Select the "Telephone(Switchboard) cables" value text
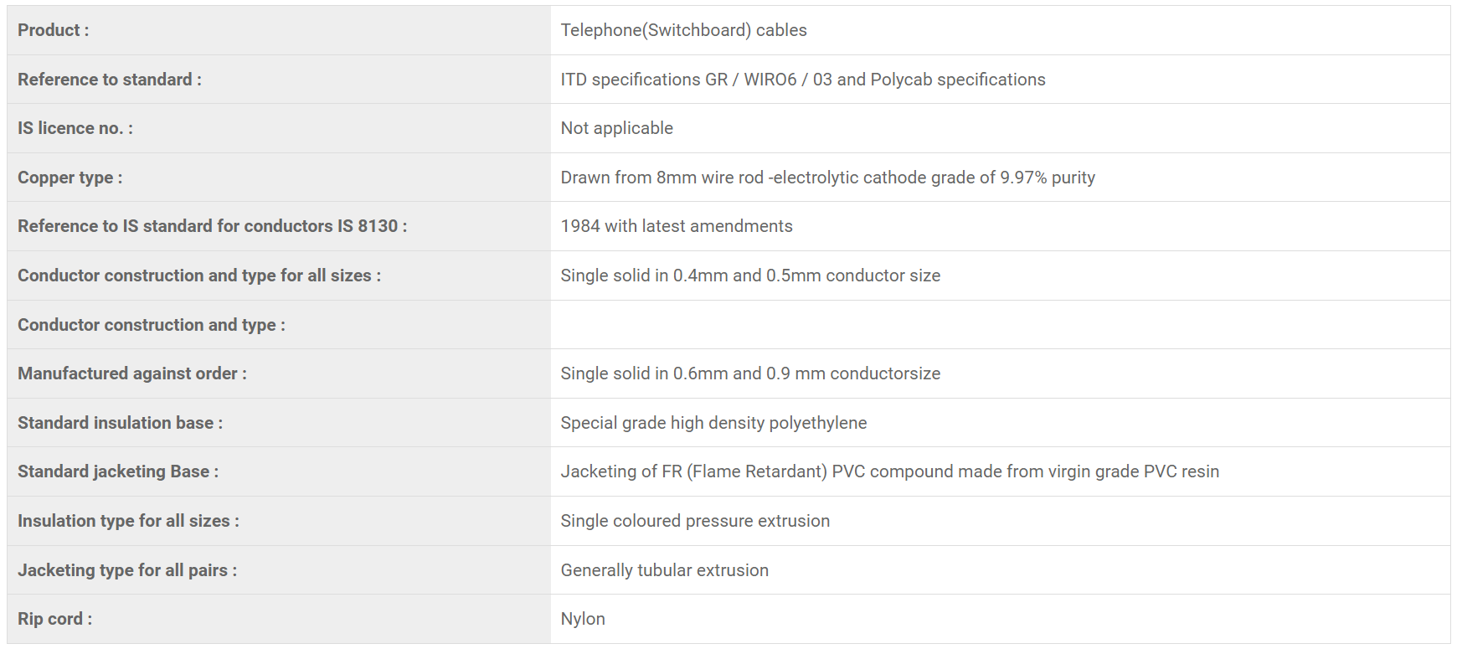This screenshot has height=649, width=1457. point(683,30)
